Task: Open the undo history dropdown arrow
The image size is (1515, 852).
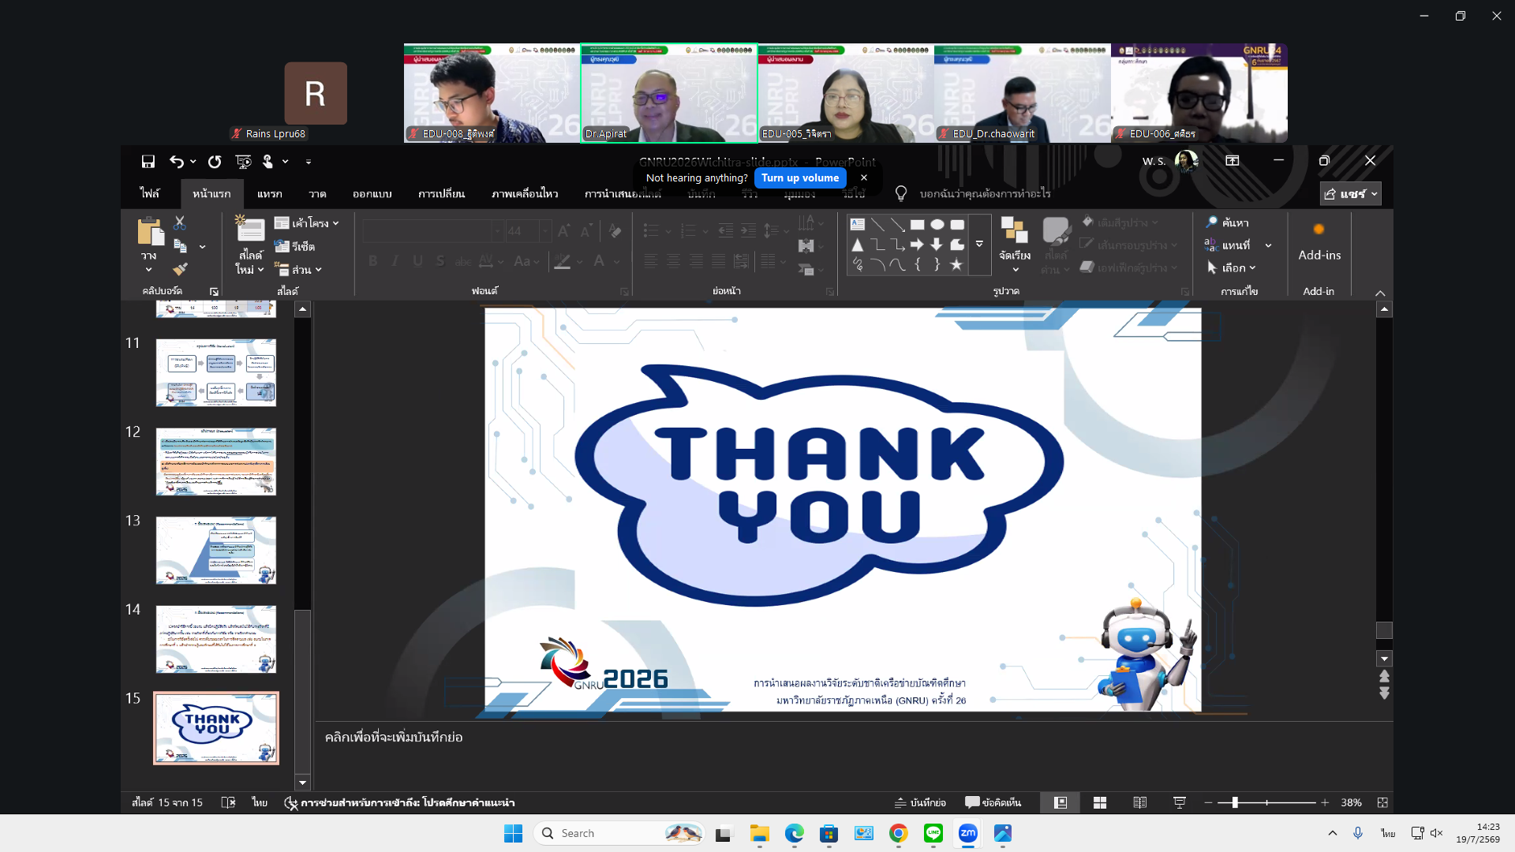Action: click(x=193, y=162)
